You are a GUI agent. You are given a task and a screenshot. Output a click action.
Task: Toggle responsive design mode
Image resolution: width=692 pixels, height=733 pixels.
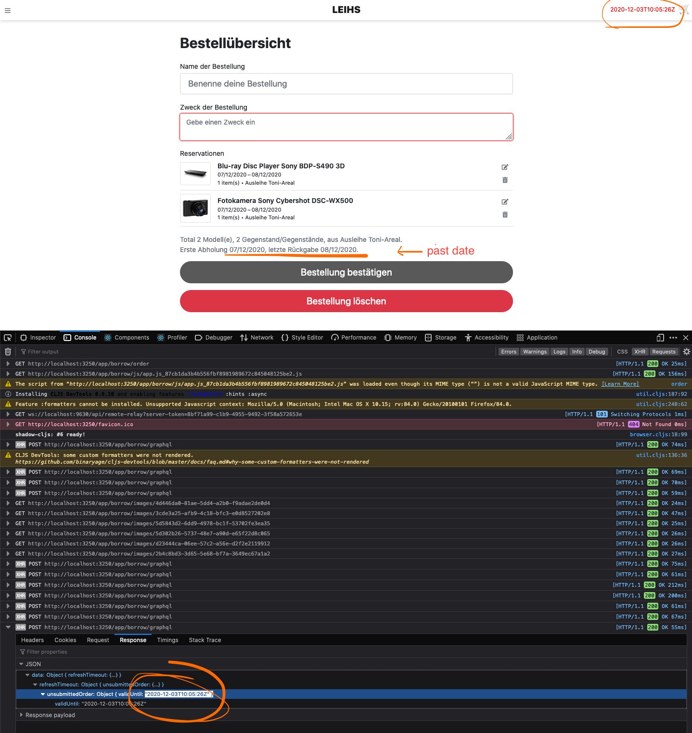pyautogui.click(x=660, y=338)
